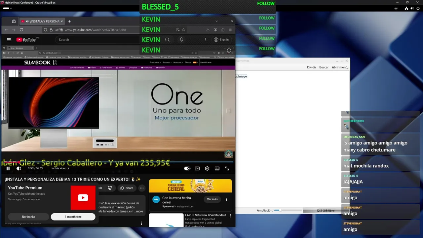Image resolution: width=423 pixels, height=238 pixels.
Task: Share the video
Action: (127, 188)
